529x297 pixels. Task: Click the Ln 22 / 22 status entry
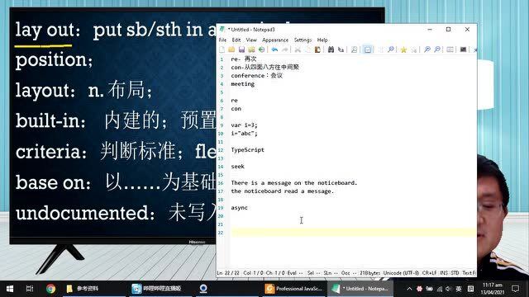(228, 273)
